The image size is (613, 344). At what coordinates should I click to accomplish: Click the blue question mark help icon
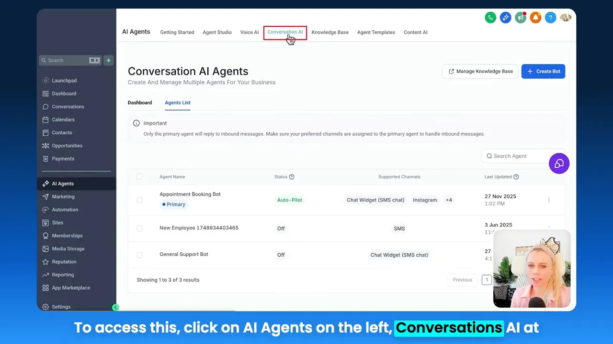(551, 18)
